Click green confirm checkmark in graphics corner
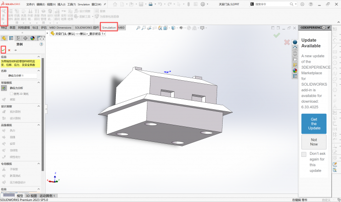 276,36
